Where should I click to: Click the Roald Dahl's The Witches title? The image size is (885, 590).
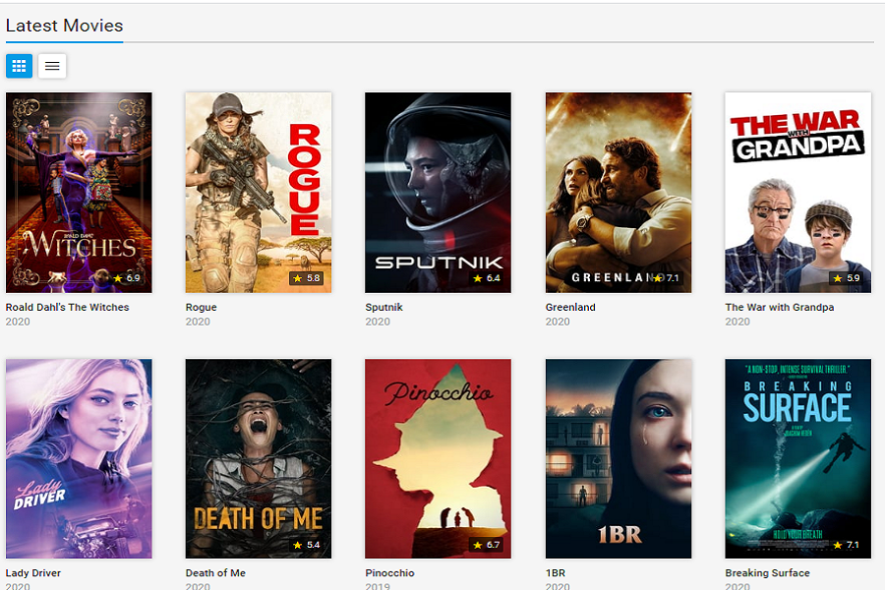(x=67, y=307)
